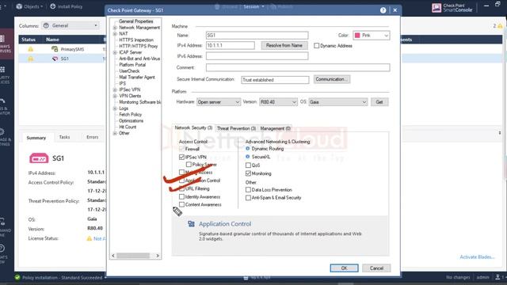Select Platform Portal in the tree
Screen dimensions: 507x285
click(x=132, y=65)
